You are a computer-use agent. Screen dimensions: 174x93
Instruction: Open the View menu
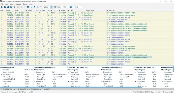pyautogui.click(x=12, y=4)
